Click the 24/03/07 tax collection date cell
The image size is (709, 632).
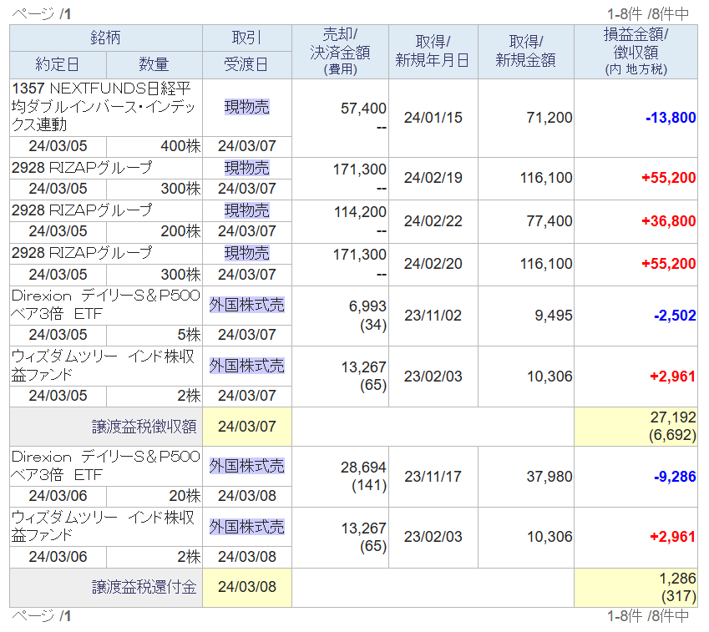coord(247,427)
